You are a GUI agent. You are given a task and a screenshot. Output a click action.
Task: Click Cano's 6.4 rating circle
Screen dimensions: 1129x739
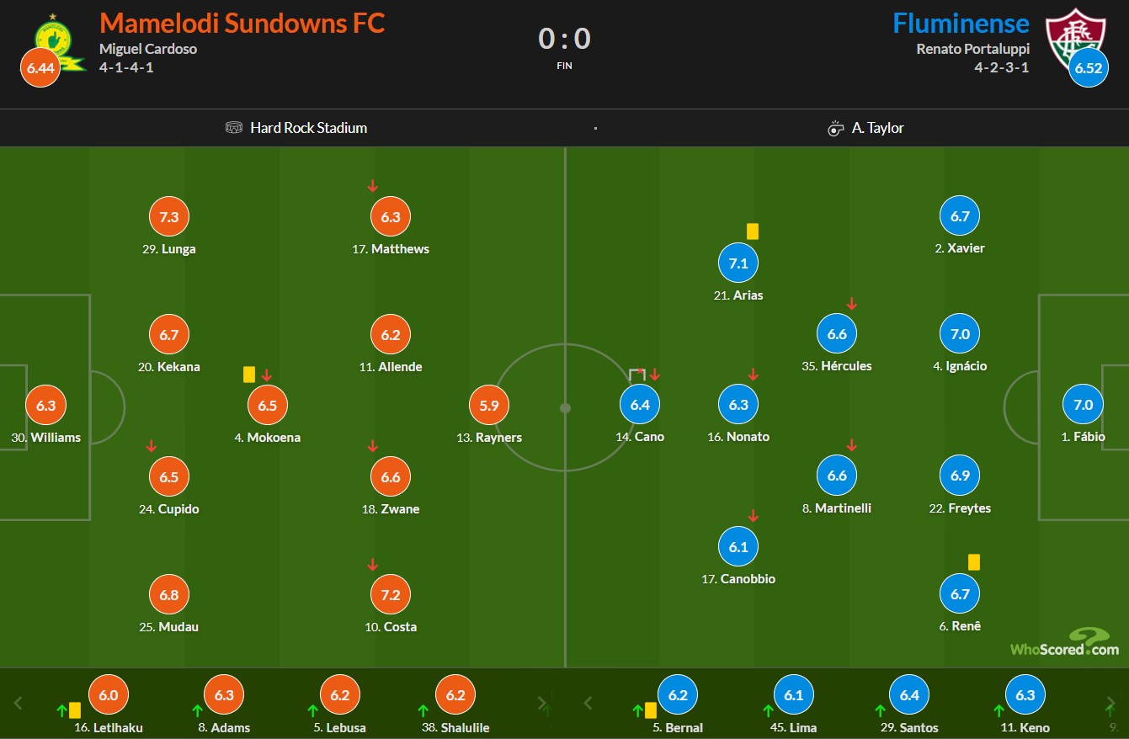pos(640,405)
